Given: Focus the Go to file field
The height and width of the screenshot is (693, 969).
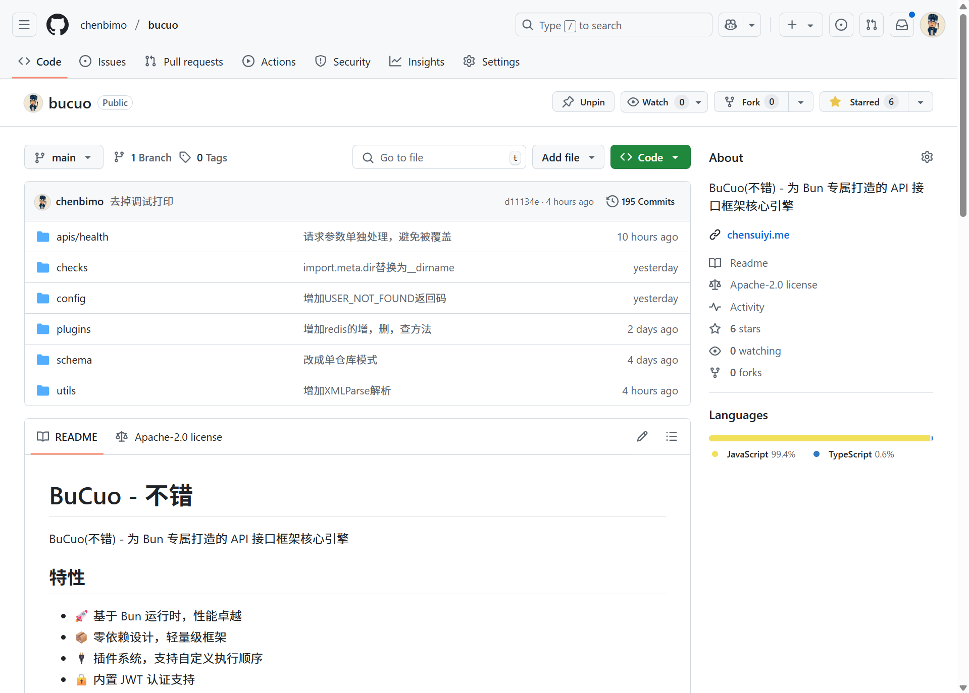Looking at the screenshot, I should coord(439,157).
